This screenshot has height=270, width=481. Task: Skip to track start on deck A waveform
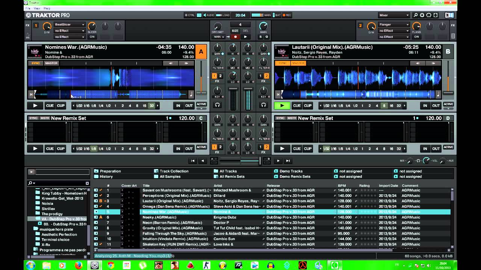(31, 95)
